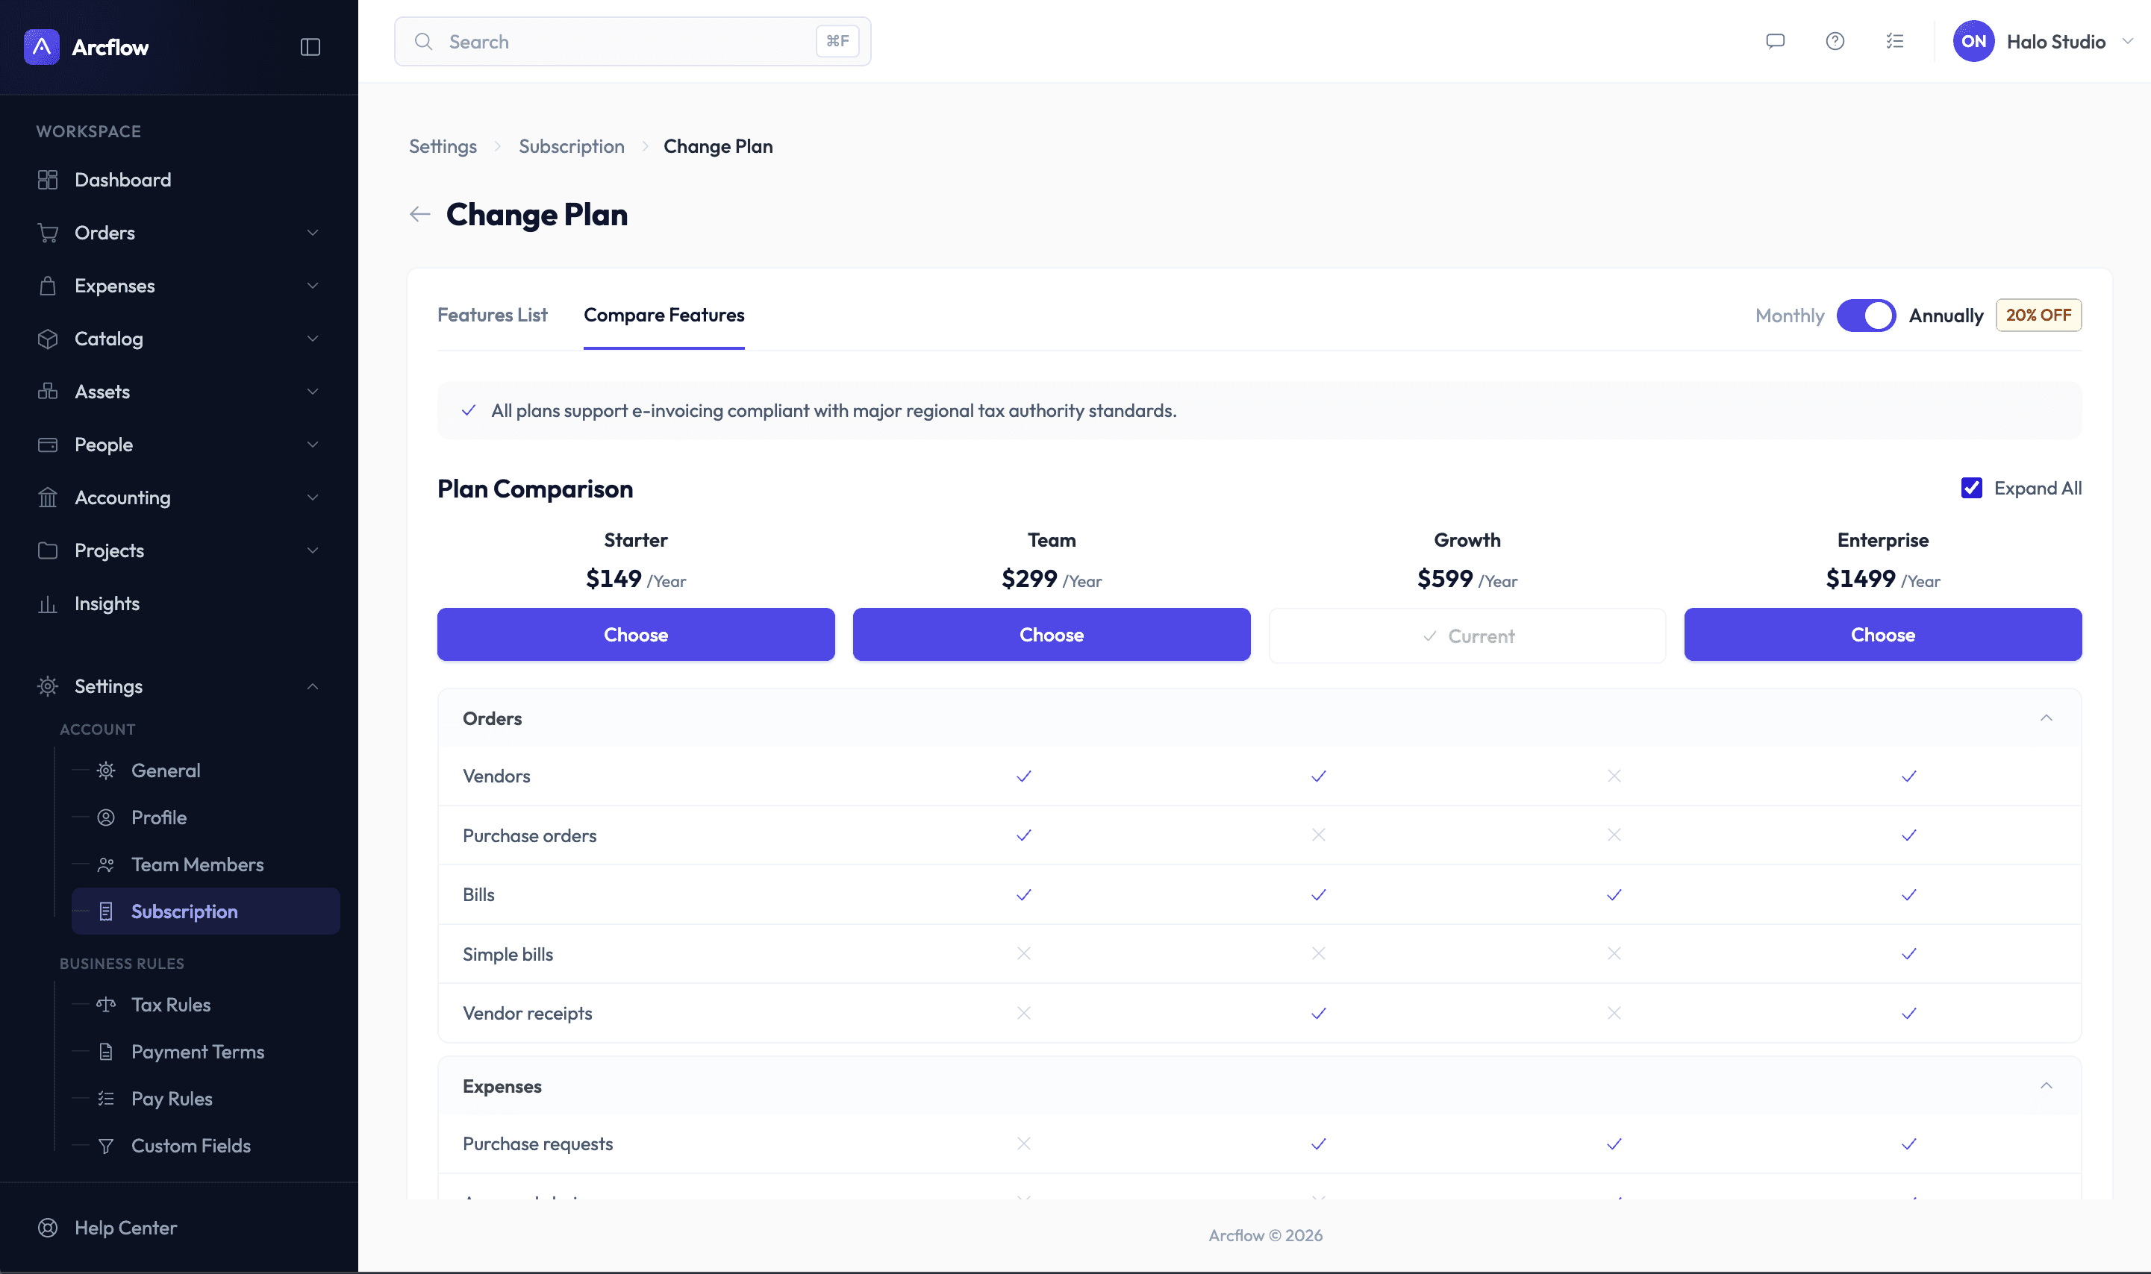2151x1274 pixels.
Task: Expand the Projects menu chevron
Action: pos(313,550)
